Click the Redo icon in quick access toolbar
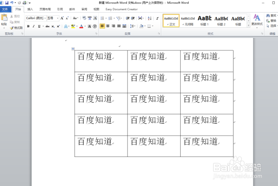Image resolution: width=278 pixels, height=186 pixels. (x=19, y=3)
